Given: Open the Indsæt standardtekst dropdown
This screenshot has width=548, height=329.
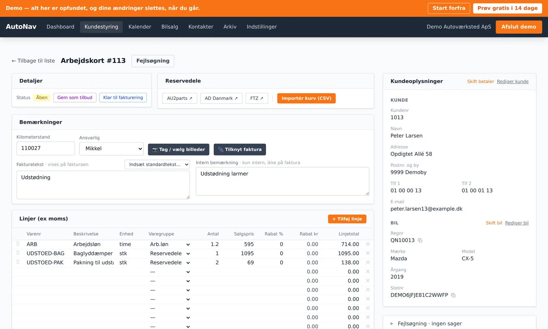Looking at the screenshot, I should pos(157,164).
